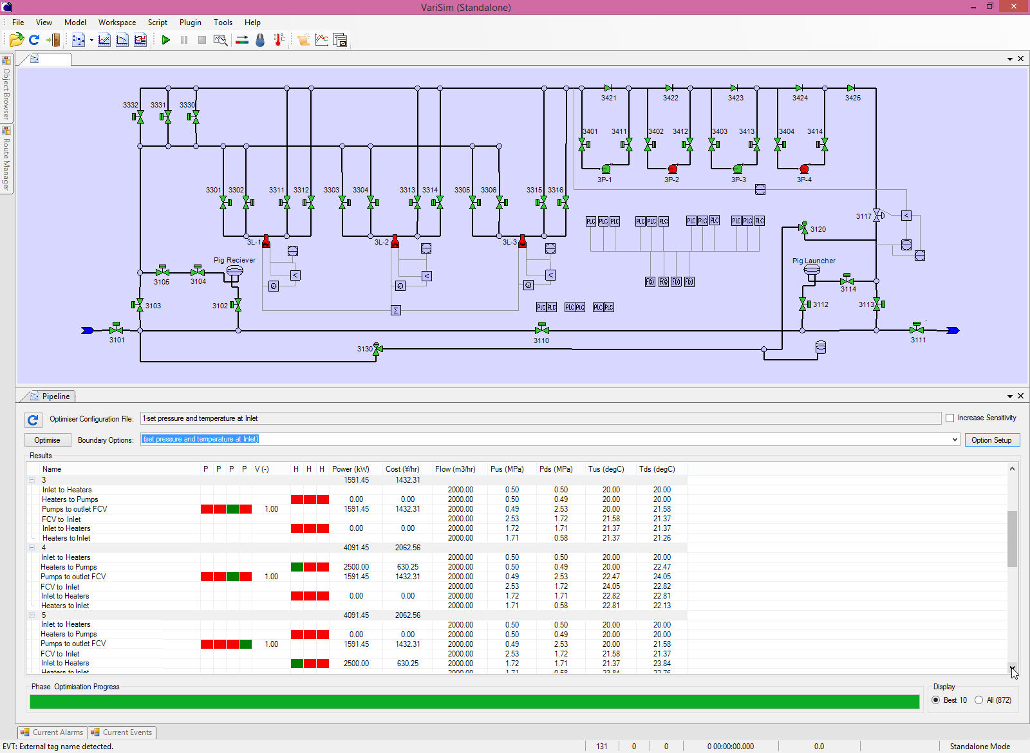
Task: Click the magnifier chart analysis icon
Action: tap(220, 40)
